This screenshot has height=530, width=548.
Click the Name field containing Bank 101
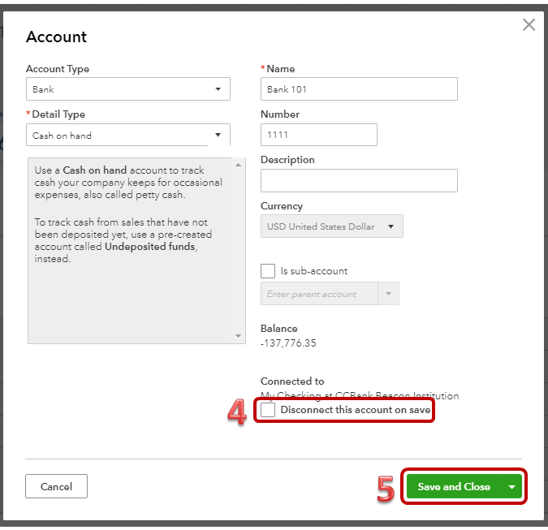tap(359, 89)
